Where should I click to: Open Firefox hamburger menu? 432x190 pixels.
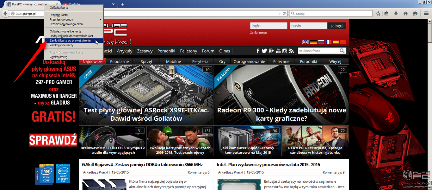coord(425,14)
